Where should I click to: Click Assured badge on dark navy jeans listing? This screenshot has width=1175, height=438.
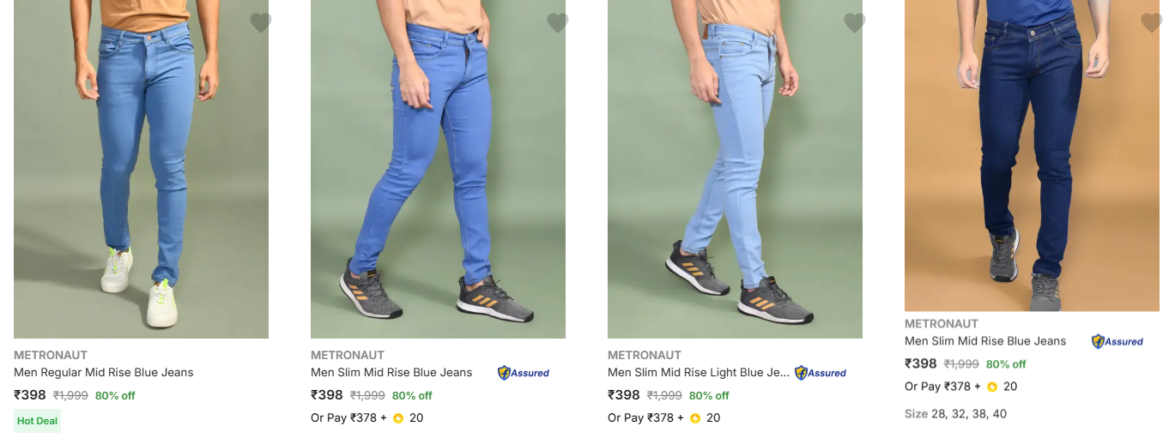[x=1117, y=341]
